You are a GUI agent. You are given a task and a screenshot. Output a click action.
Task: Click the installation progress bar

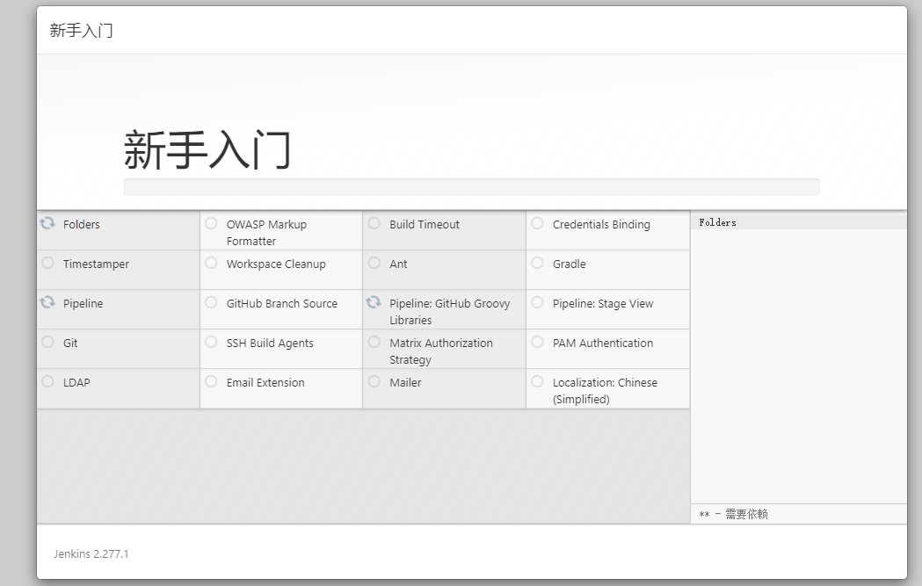point(471,187)
